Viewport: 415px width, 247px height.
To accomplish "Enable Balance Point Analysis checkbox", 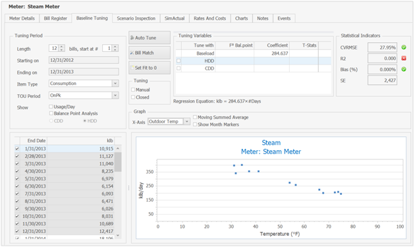I will tap(51, 113).
